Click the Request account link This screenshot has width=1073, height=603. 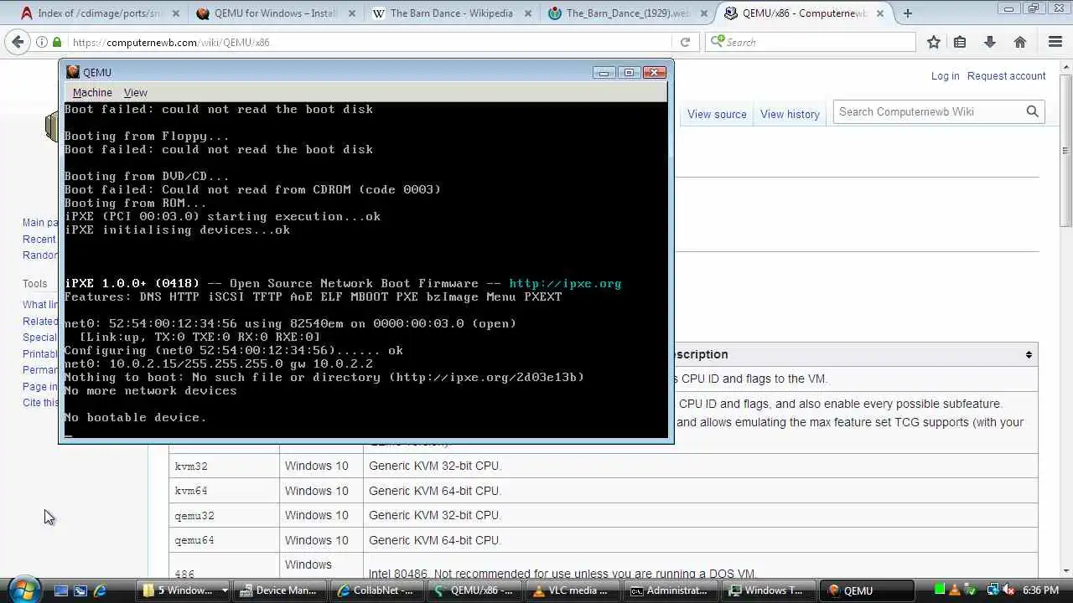point(1006,76)
